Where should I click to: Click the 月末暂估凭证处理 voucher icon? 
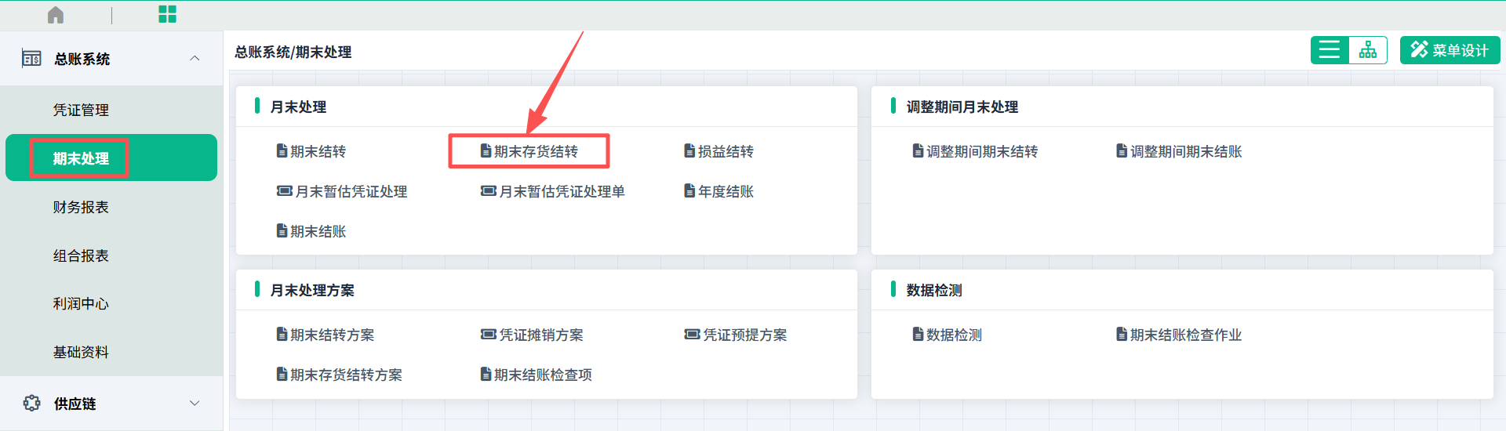(284, 191)
